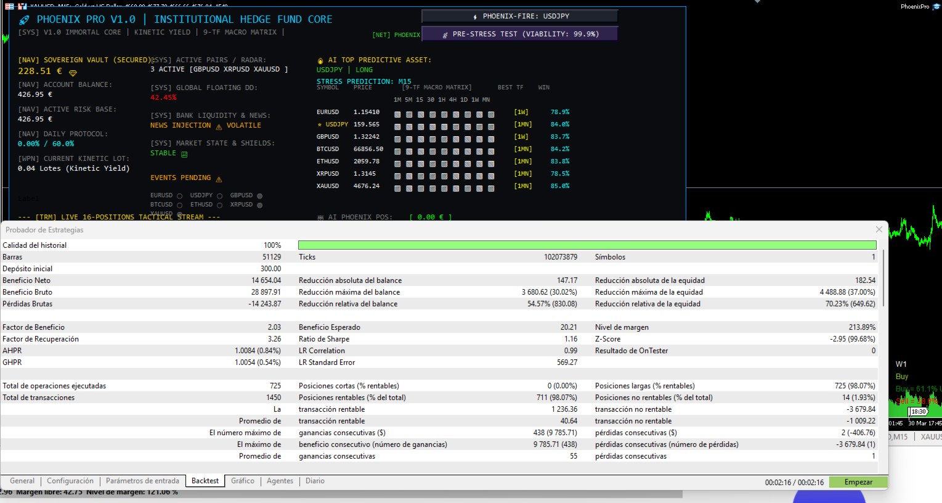942x503 pixels.
Task: Click the PhoenixPro expert advisor hat icon
Action: (936, 7)
